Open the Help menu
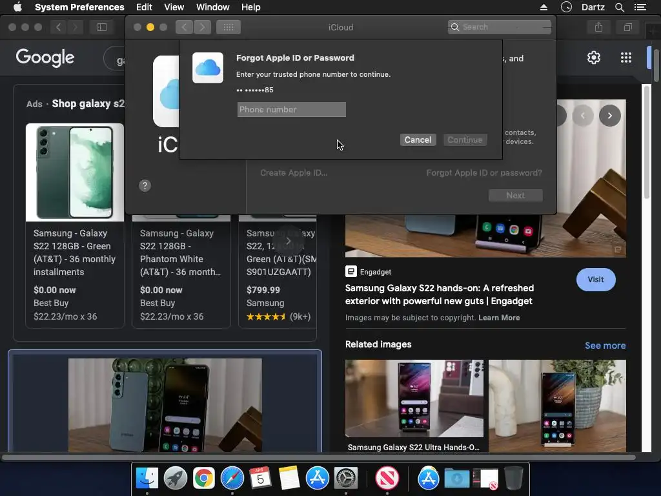 (251, 7)
